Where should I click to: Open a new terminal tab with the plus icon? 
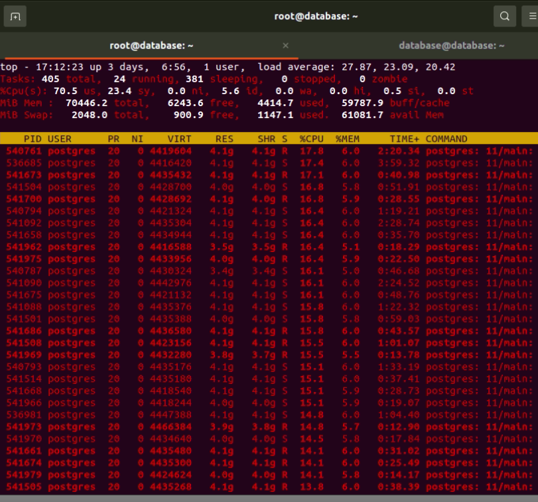15,17
